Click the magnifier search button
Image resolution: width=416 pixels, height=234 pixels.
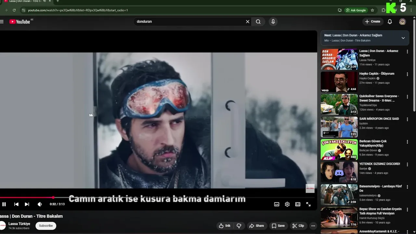[x=258, y=21]
